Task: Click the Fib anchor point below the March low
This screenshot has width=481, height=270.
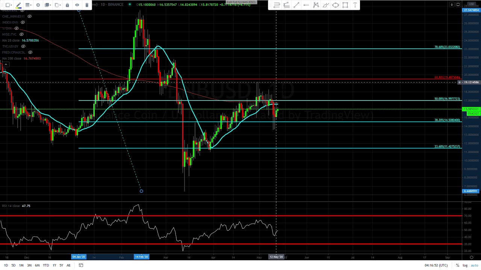Action: [x=141, y=191]
